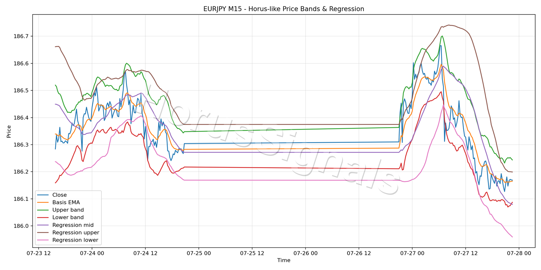The width and height of the screenshot is (541, 270).
Task: Click the '07-27 12' x-axis tick label
Action: [466, 253]
